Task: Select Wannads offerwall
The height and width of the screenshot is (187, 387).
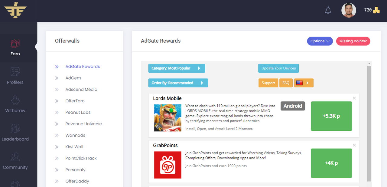Action: pos(75,136)
